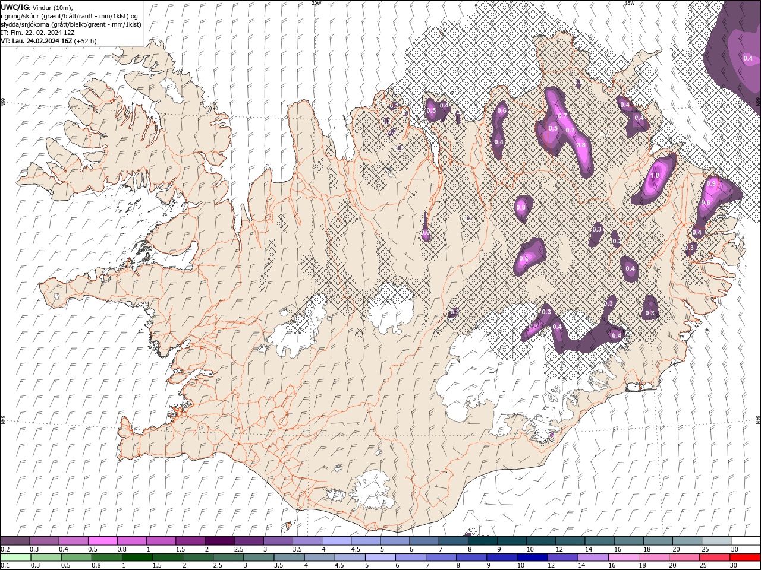
Task: Click the dark blue 10 rain legend swatch
Action: [x=532, y=558]
